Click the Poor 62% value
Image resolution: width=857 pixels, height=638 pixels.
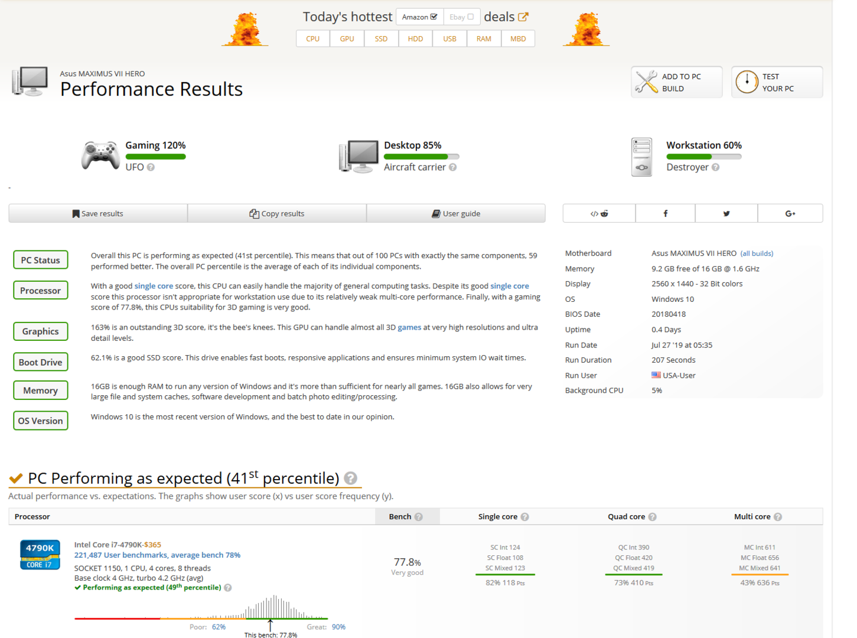coord(219,627)
